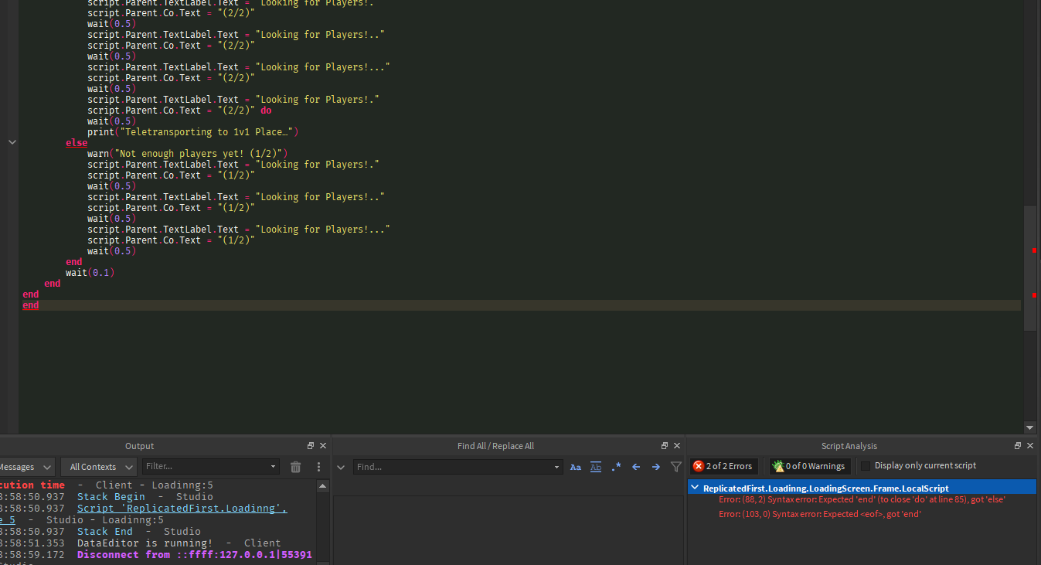The image size is (1041, 565).
Task: Clear the Output log with trash icon
Action: pos(295,467)
